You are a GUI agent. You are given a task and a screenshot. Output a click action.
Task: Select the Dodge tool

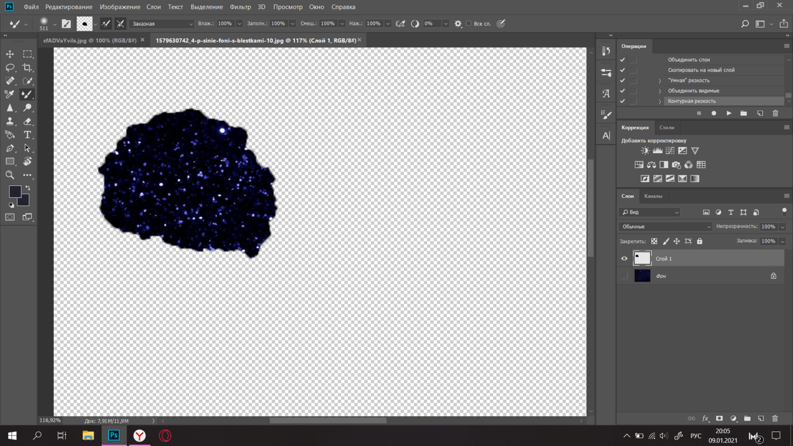(27, 108)
